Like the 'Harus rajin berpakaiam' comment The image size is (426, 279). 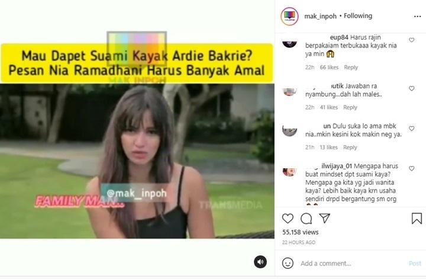coord(412,40)
